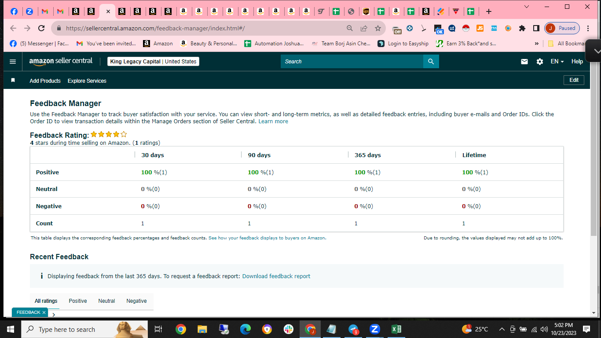This screenshot has height=338, width=601.
Task: Open Add Products menu item
Action: 45,81
